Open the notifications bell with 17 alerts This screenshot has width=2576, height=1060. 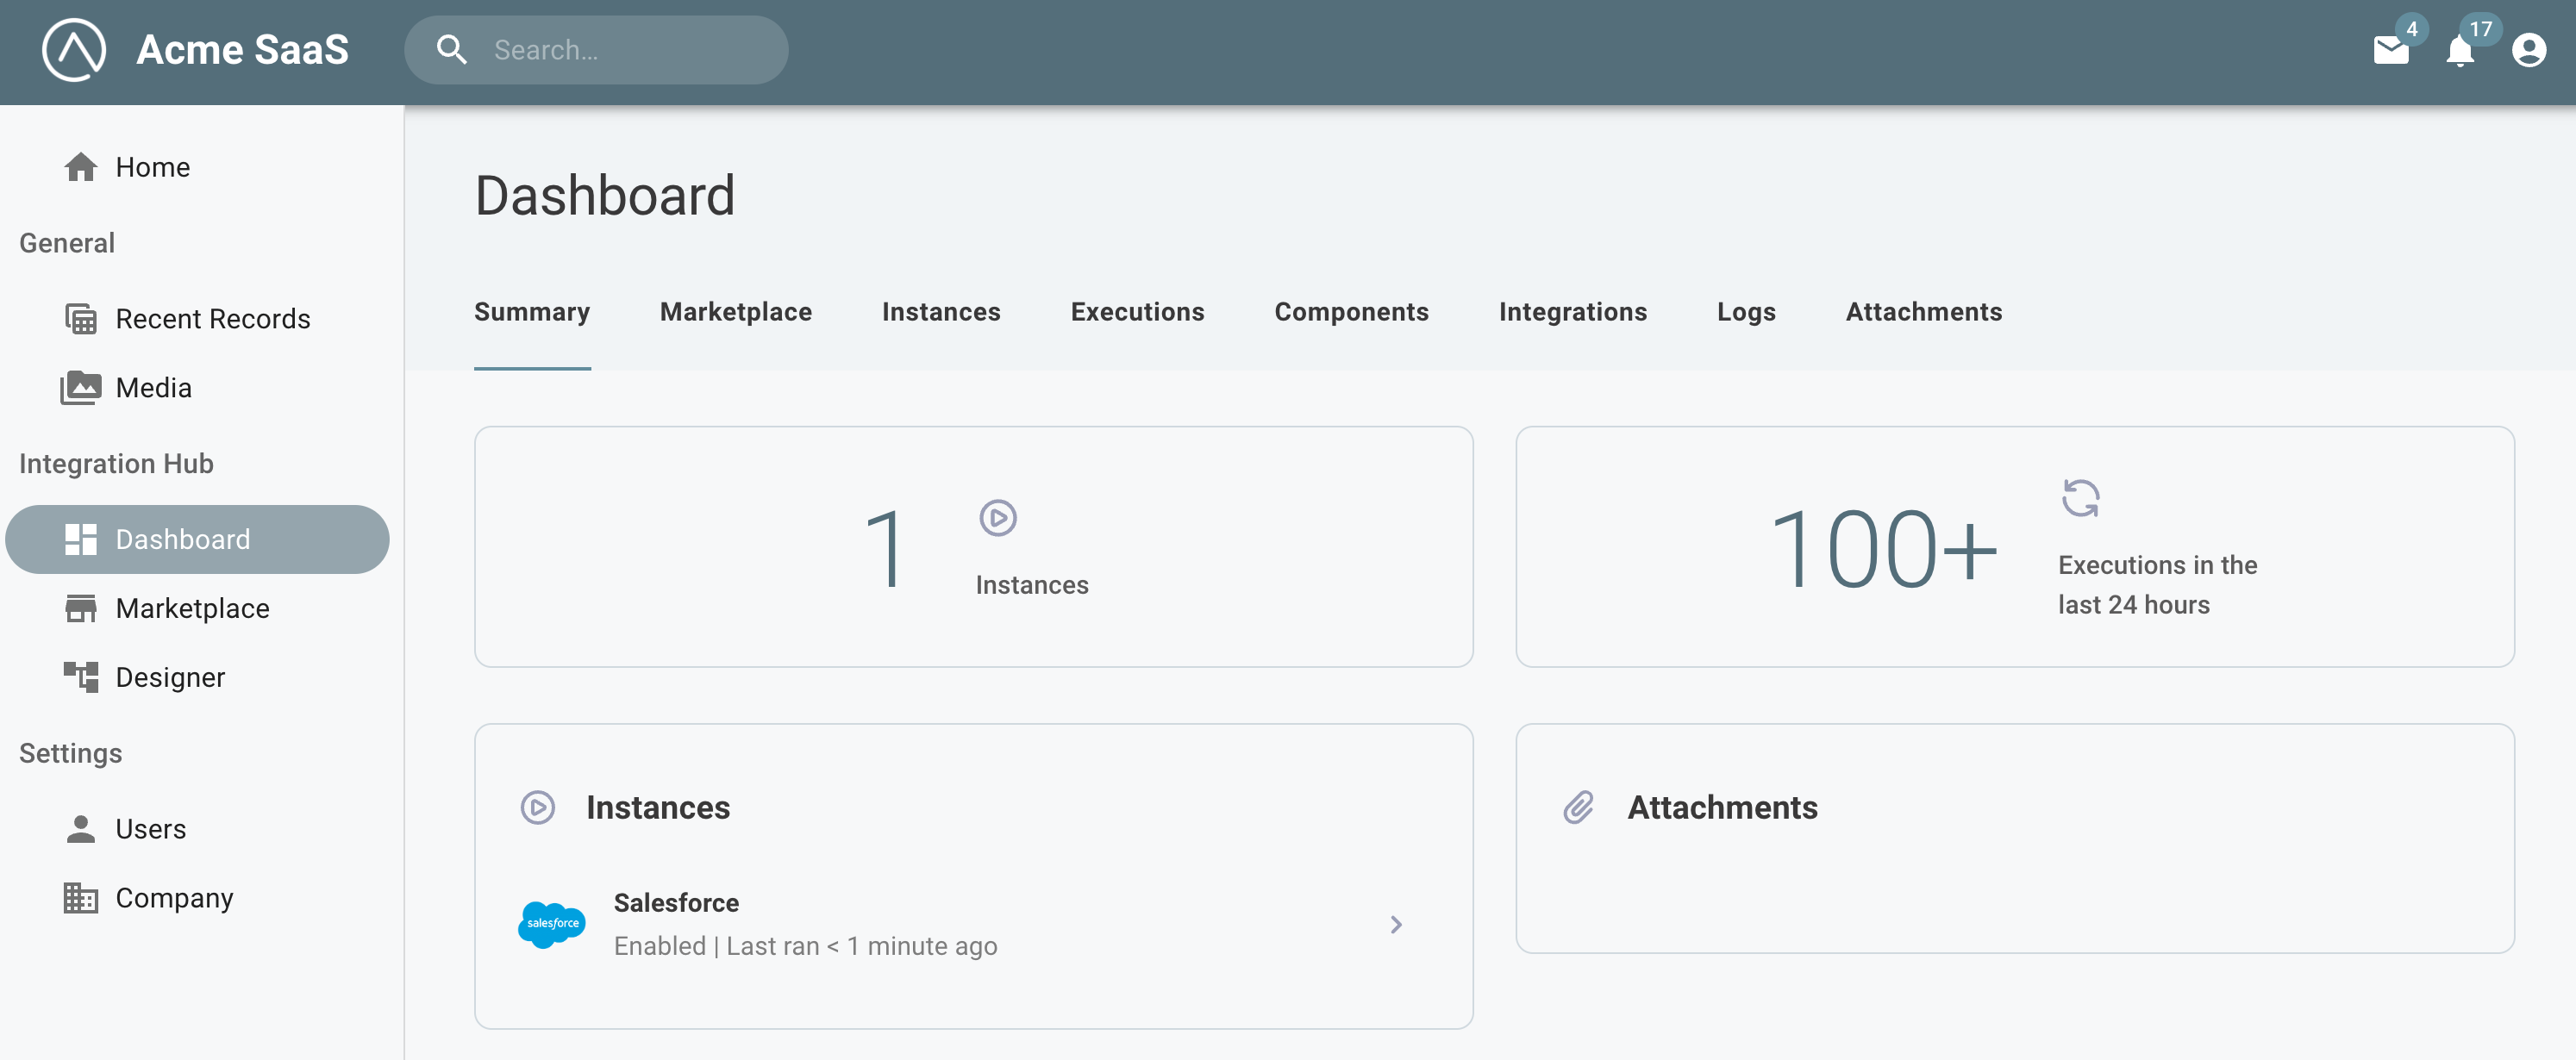2460,52
